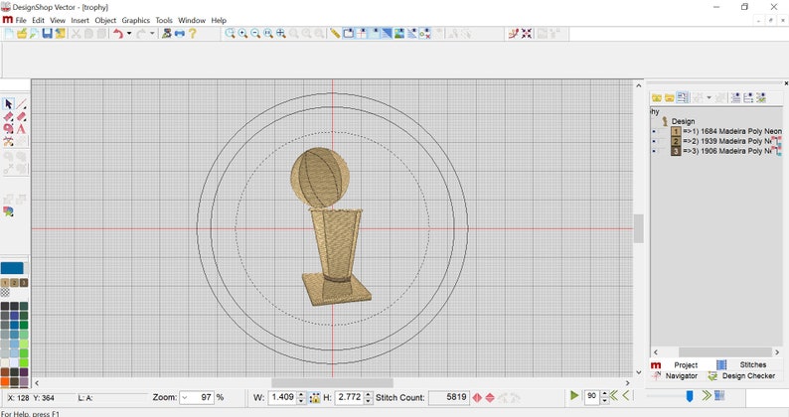789x417 pixels.
Task: Click the first folder icon in Project panel
Action: (x=657, y=97)
